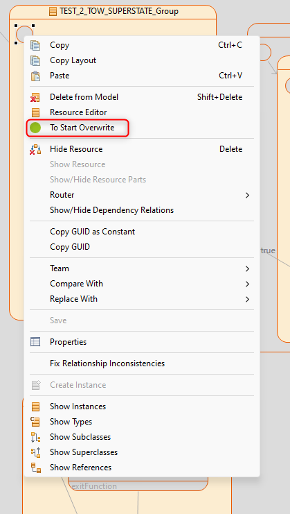
Task: Click the Show References icon
Action: (35, 468)
